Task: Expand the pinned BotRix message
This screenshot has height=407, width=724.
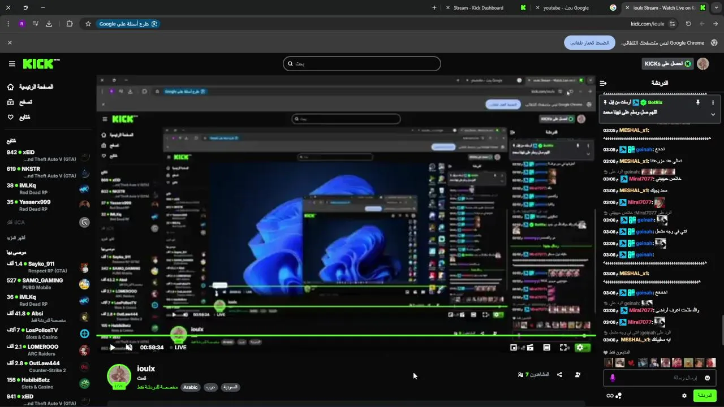Action: click(713, 114)
